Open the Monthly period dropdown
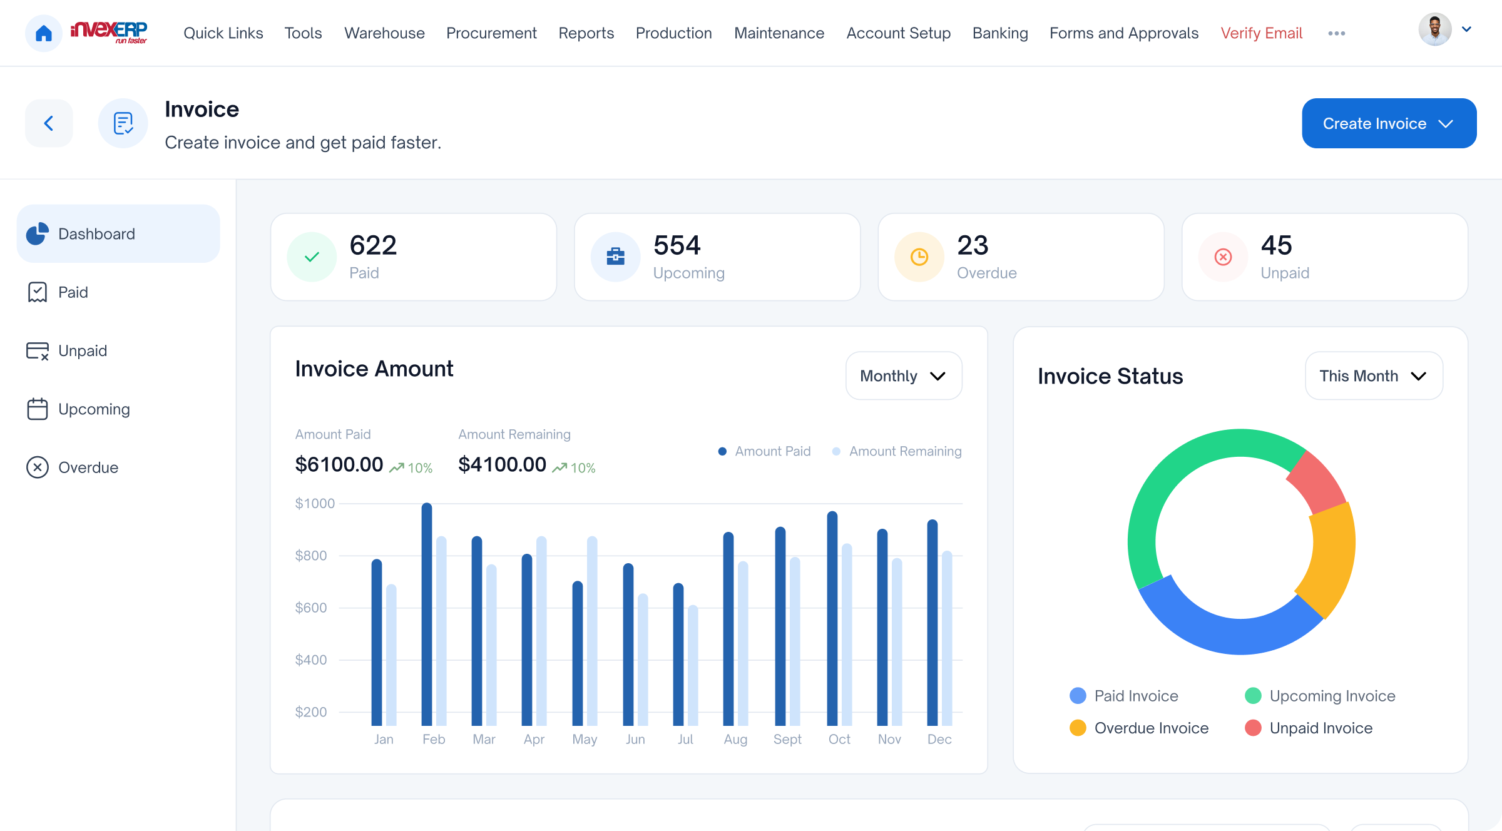Viewport: 1502px width, 831px height. click(903, 376)
